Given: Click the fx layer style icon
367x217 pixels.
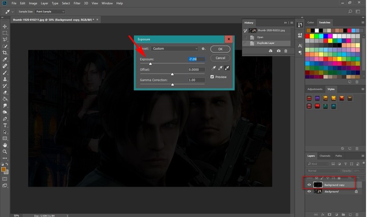Looking at the screenshot, I should coord(323,214).
